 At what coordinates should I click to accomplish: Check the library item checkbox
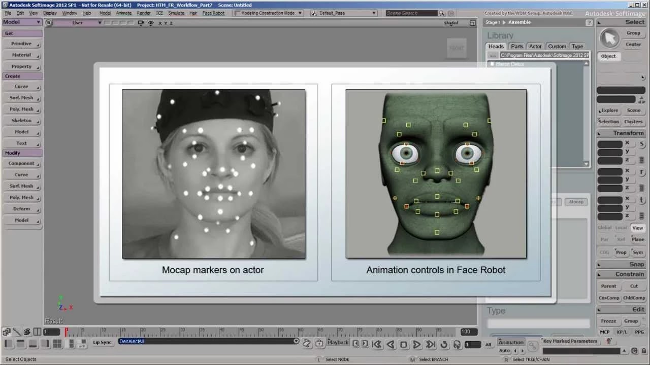(x=492, y=64)
